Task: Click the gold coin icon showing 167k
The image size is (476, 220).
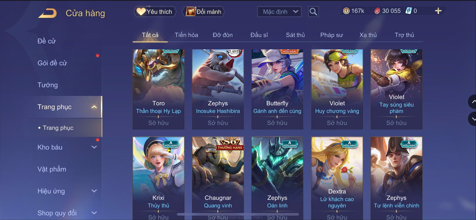Action: 346,11
